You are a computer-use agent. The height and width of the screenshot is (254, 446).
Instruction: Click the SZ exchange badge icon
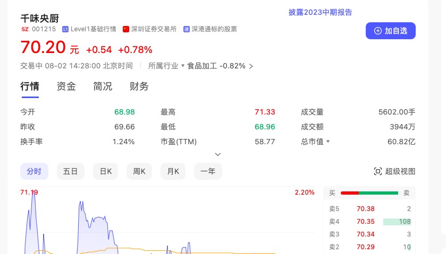25,29
